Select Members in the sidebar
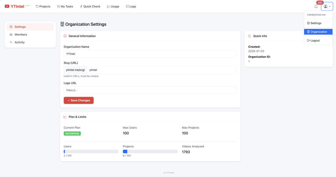This screenshot has height=177, width=336. click(x=21, y=35)
